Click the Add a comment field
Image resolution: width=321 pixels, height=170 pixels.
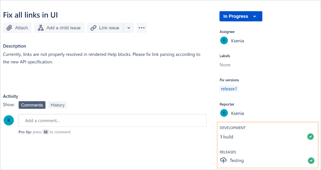coord(112,120)
